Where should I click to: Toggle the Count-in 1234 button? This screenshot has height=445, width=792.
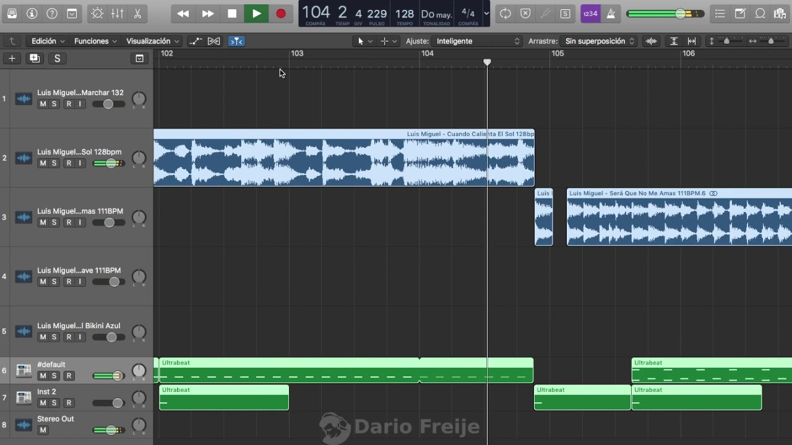click(x=590, y=14)
